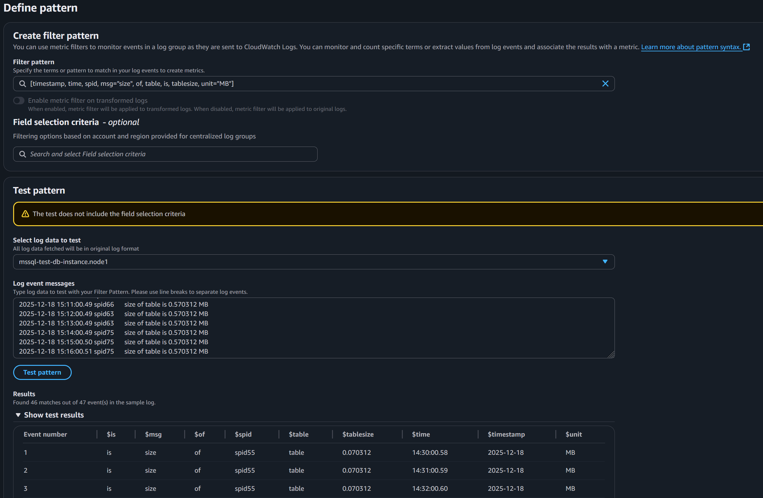This screenshot has height=498, width=763.
Task: Click the Event number column header
Action: pyautogui.click(x=45, y=434)
